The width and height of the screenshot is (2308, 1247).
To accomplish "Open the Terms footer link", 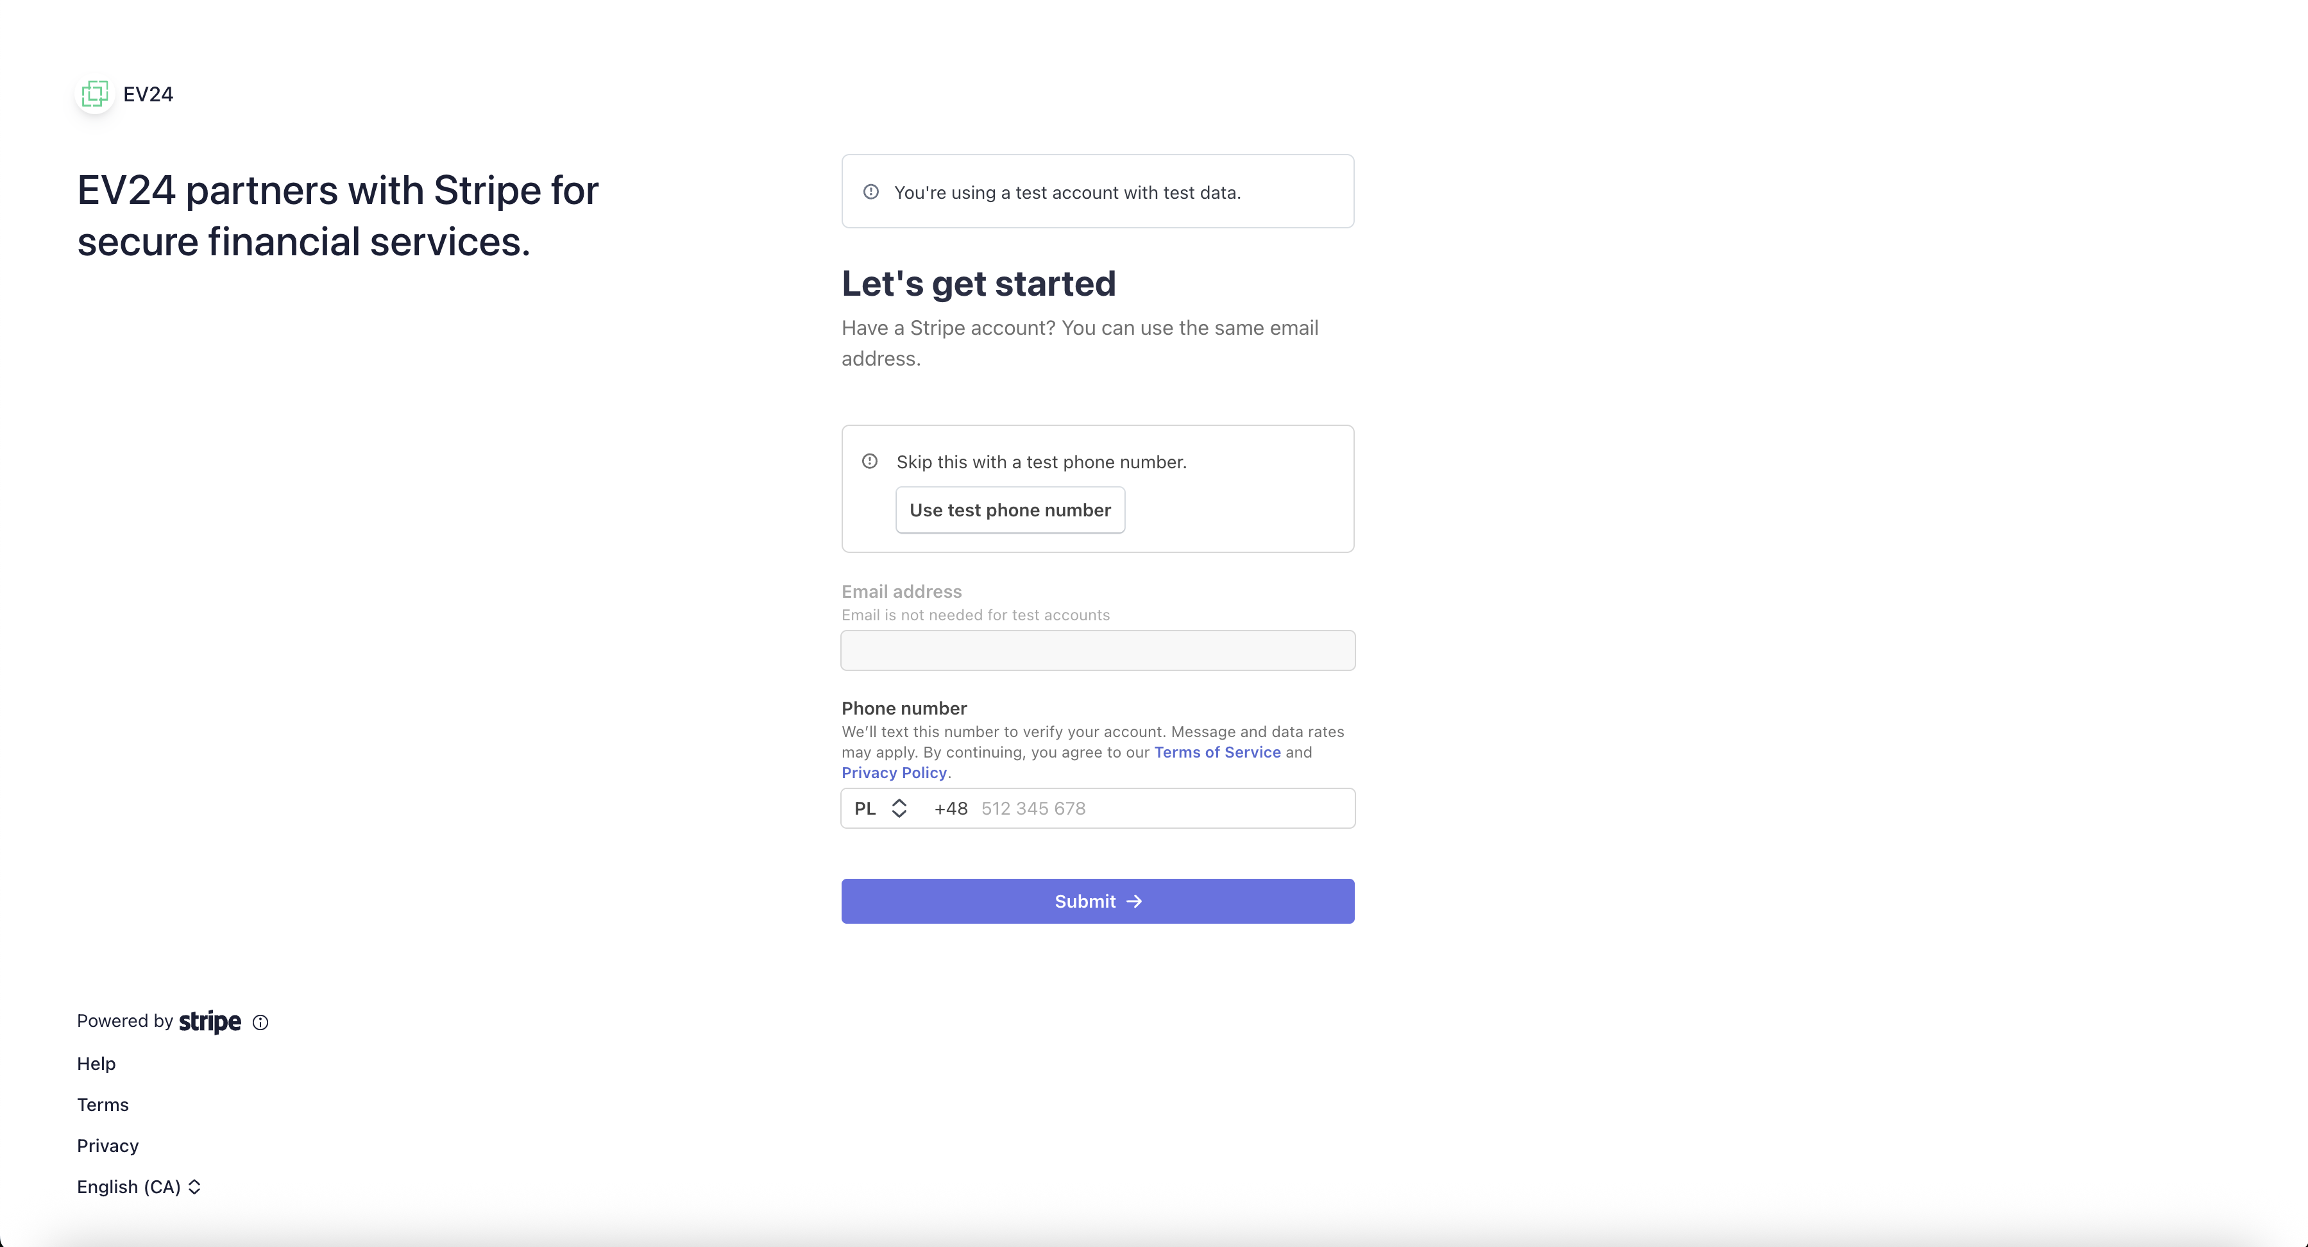I will point(103,1105).
